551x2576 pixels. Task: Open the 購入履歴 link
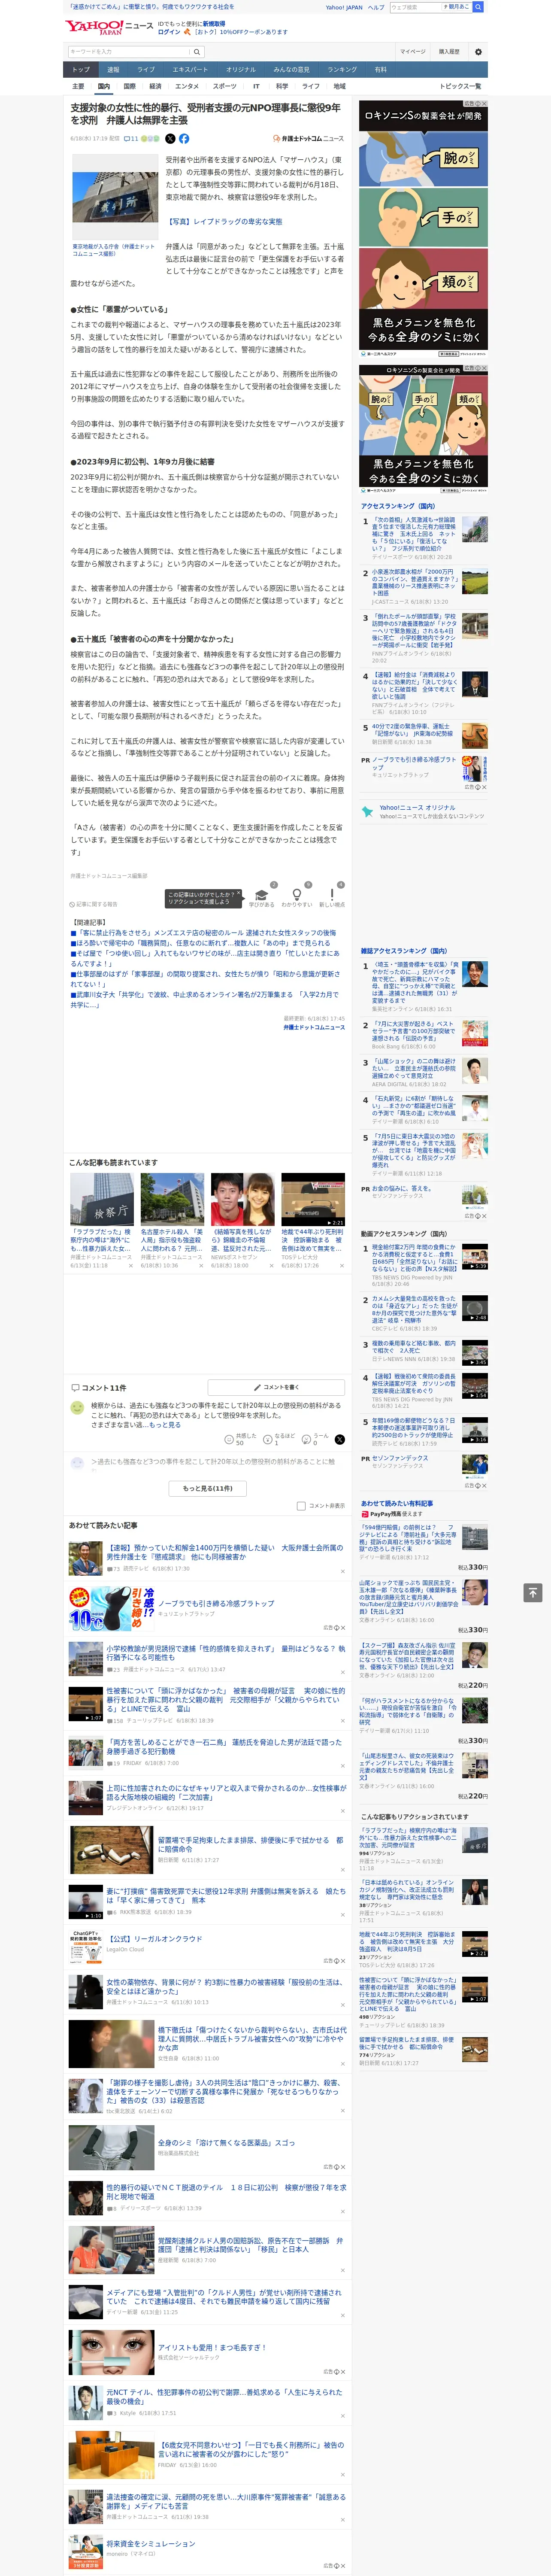coord(449,52)
